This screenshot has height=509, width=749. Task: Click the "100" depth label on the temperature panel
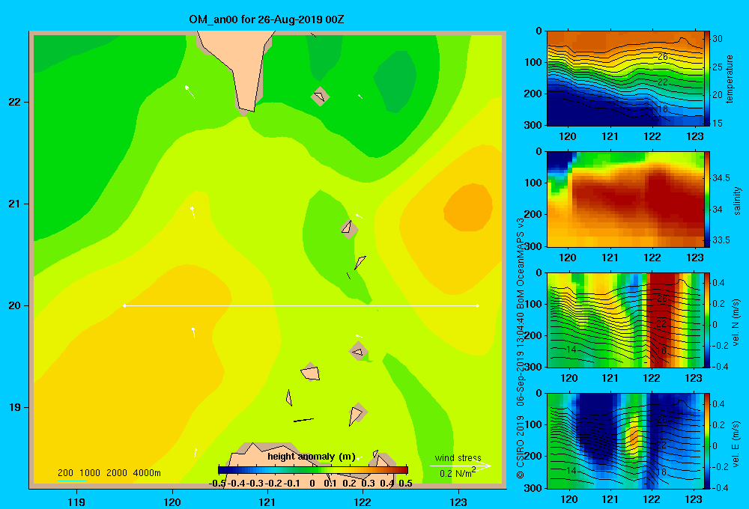point(533,62)
